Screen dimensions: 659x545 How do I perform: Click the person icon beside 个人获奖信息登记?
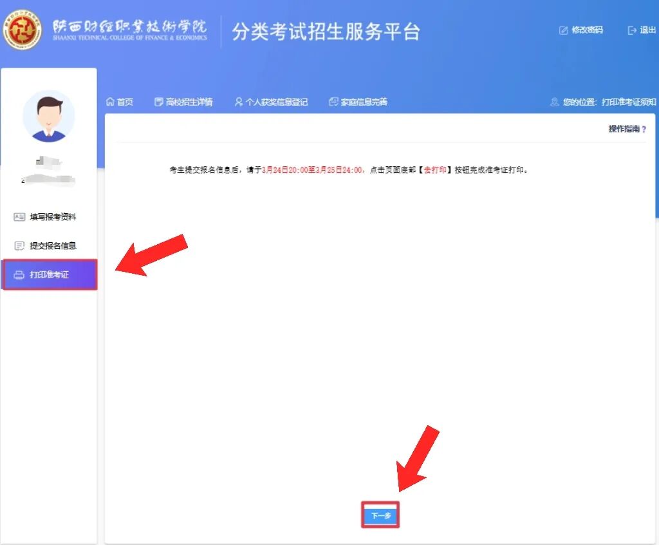point(239,102)
